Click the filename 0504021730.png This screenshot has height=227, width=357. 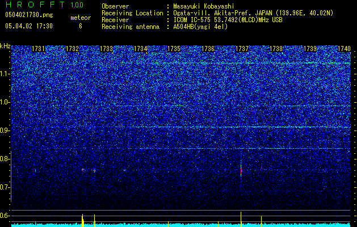pos(29,15)
